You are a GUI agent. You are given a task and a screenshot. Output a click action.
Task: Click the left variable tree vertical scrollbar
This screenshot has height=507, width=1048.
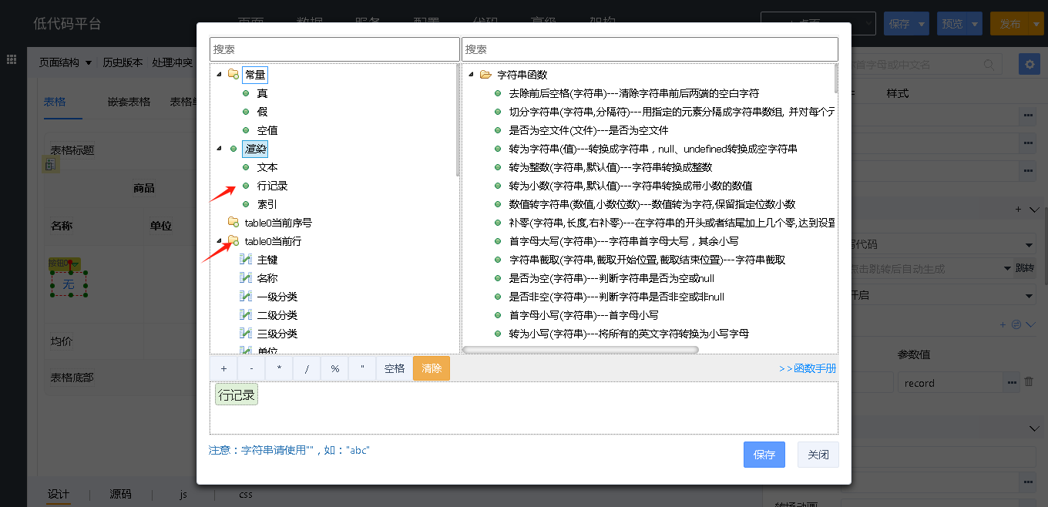coord(458,120)
